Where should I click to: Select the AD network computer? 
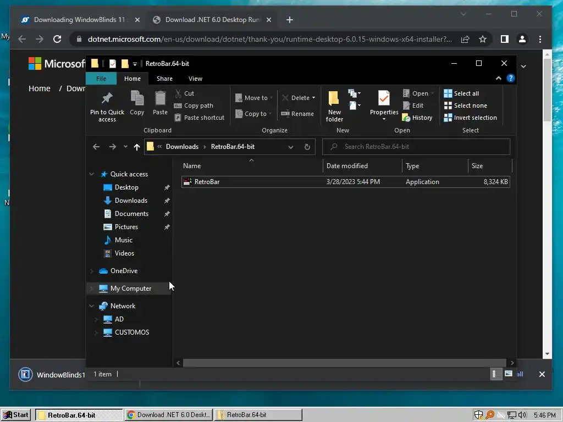coord(119,319)
